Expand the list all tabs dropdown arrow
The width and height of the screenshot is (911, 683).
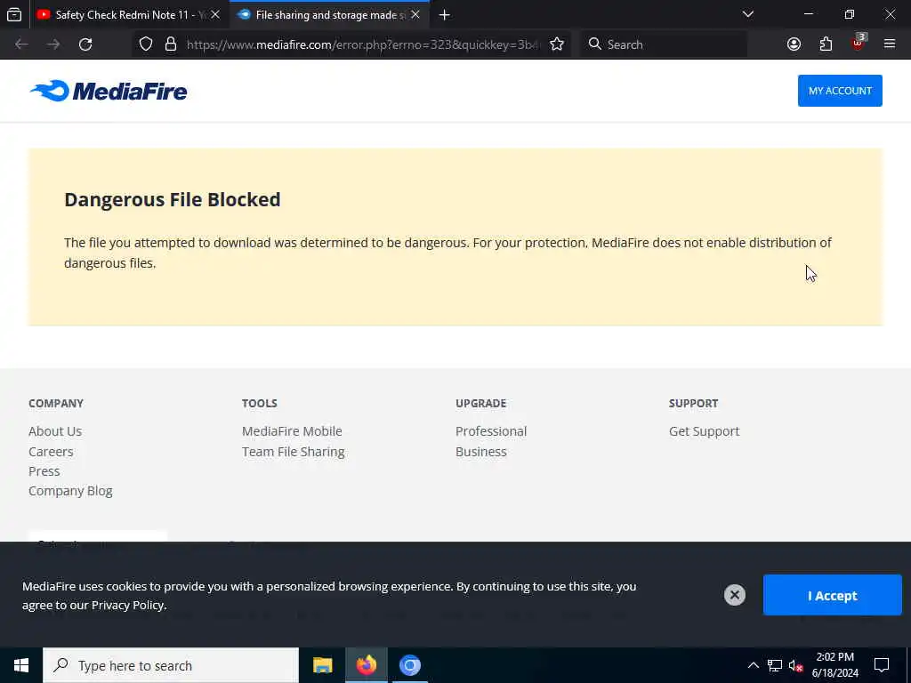tap(747, 14)
